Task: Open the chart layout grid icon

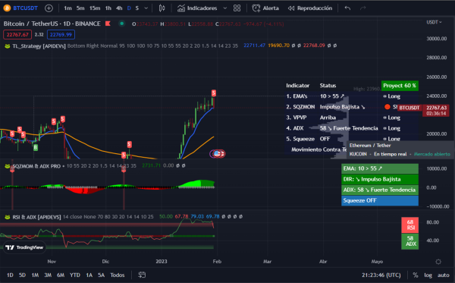Action: click(x=237, y=8)
